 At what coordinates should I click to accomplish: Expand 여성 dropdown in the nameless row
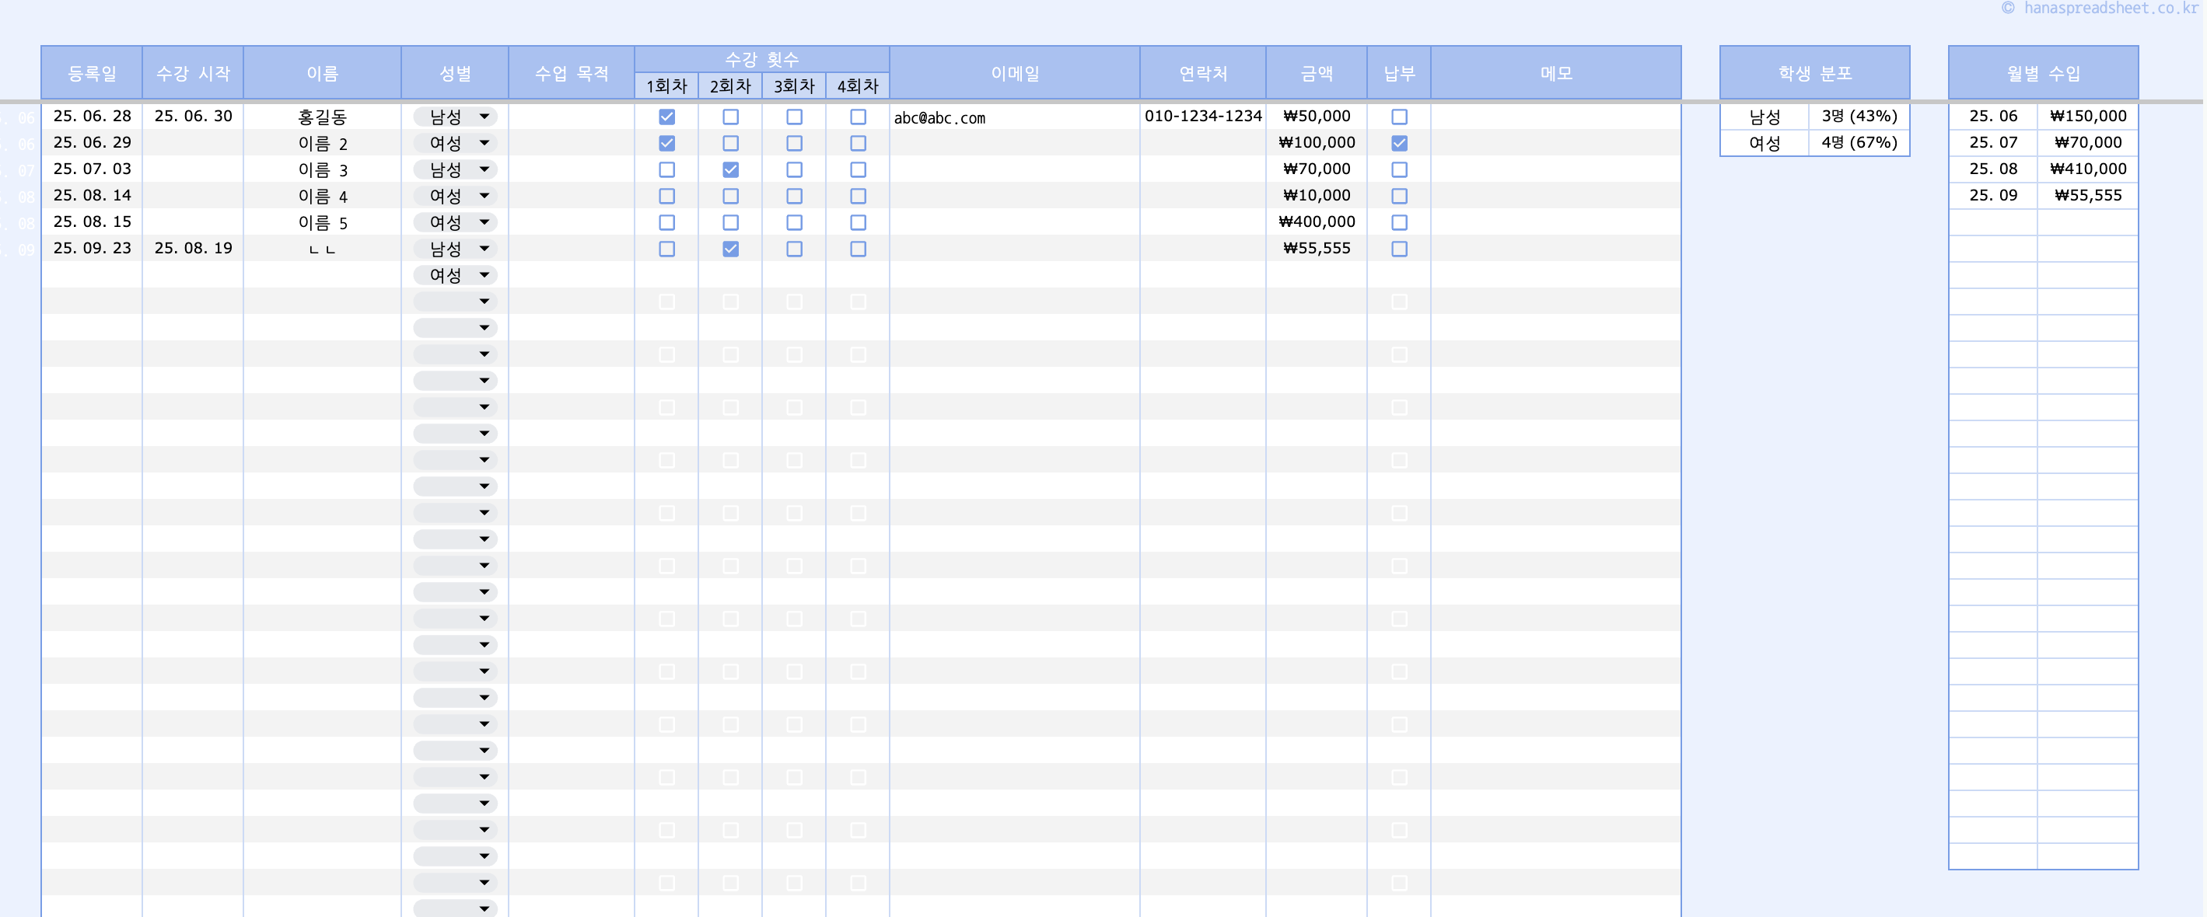(x=484, y=275)
